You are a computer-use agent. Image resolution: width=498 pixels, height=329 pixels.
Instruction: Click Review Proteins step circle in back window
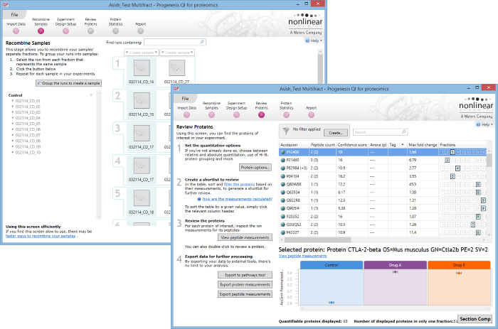click(90, 31)
